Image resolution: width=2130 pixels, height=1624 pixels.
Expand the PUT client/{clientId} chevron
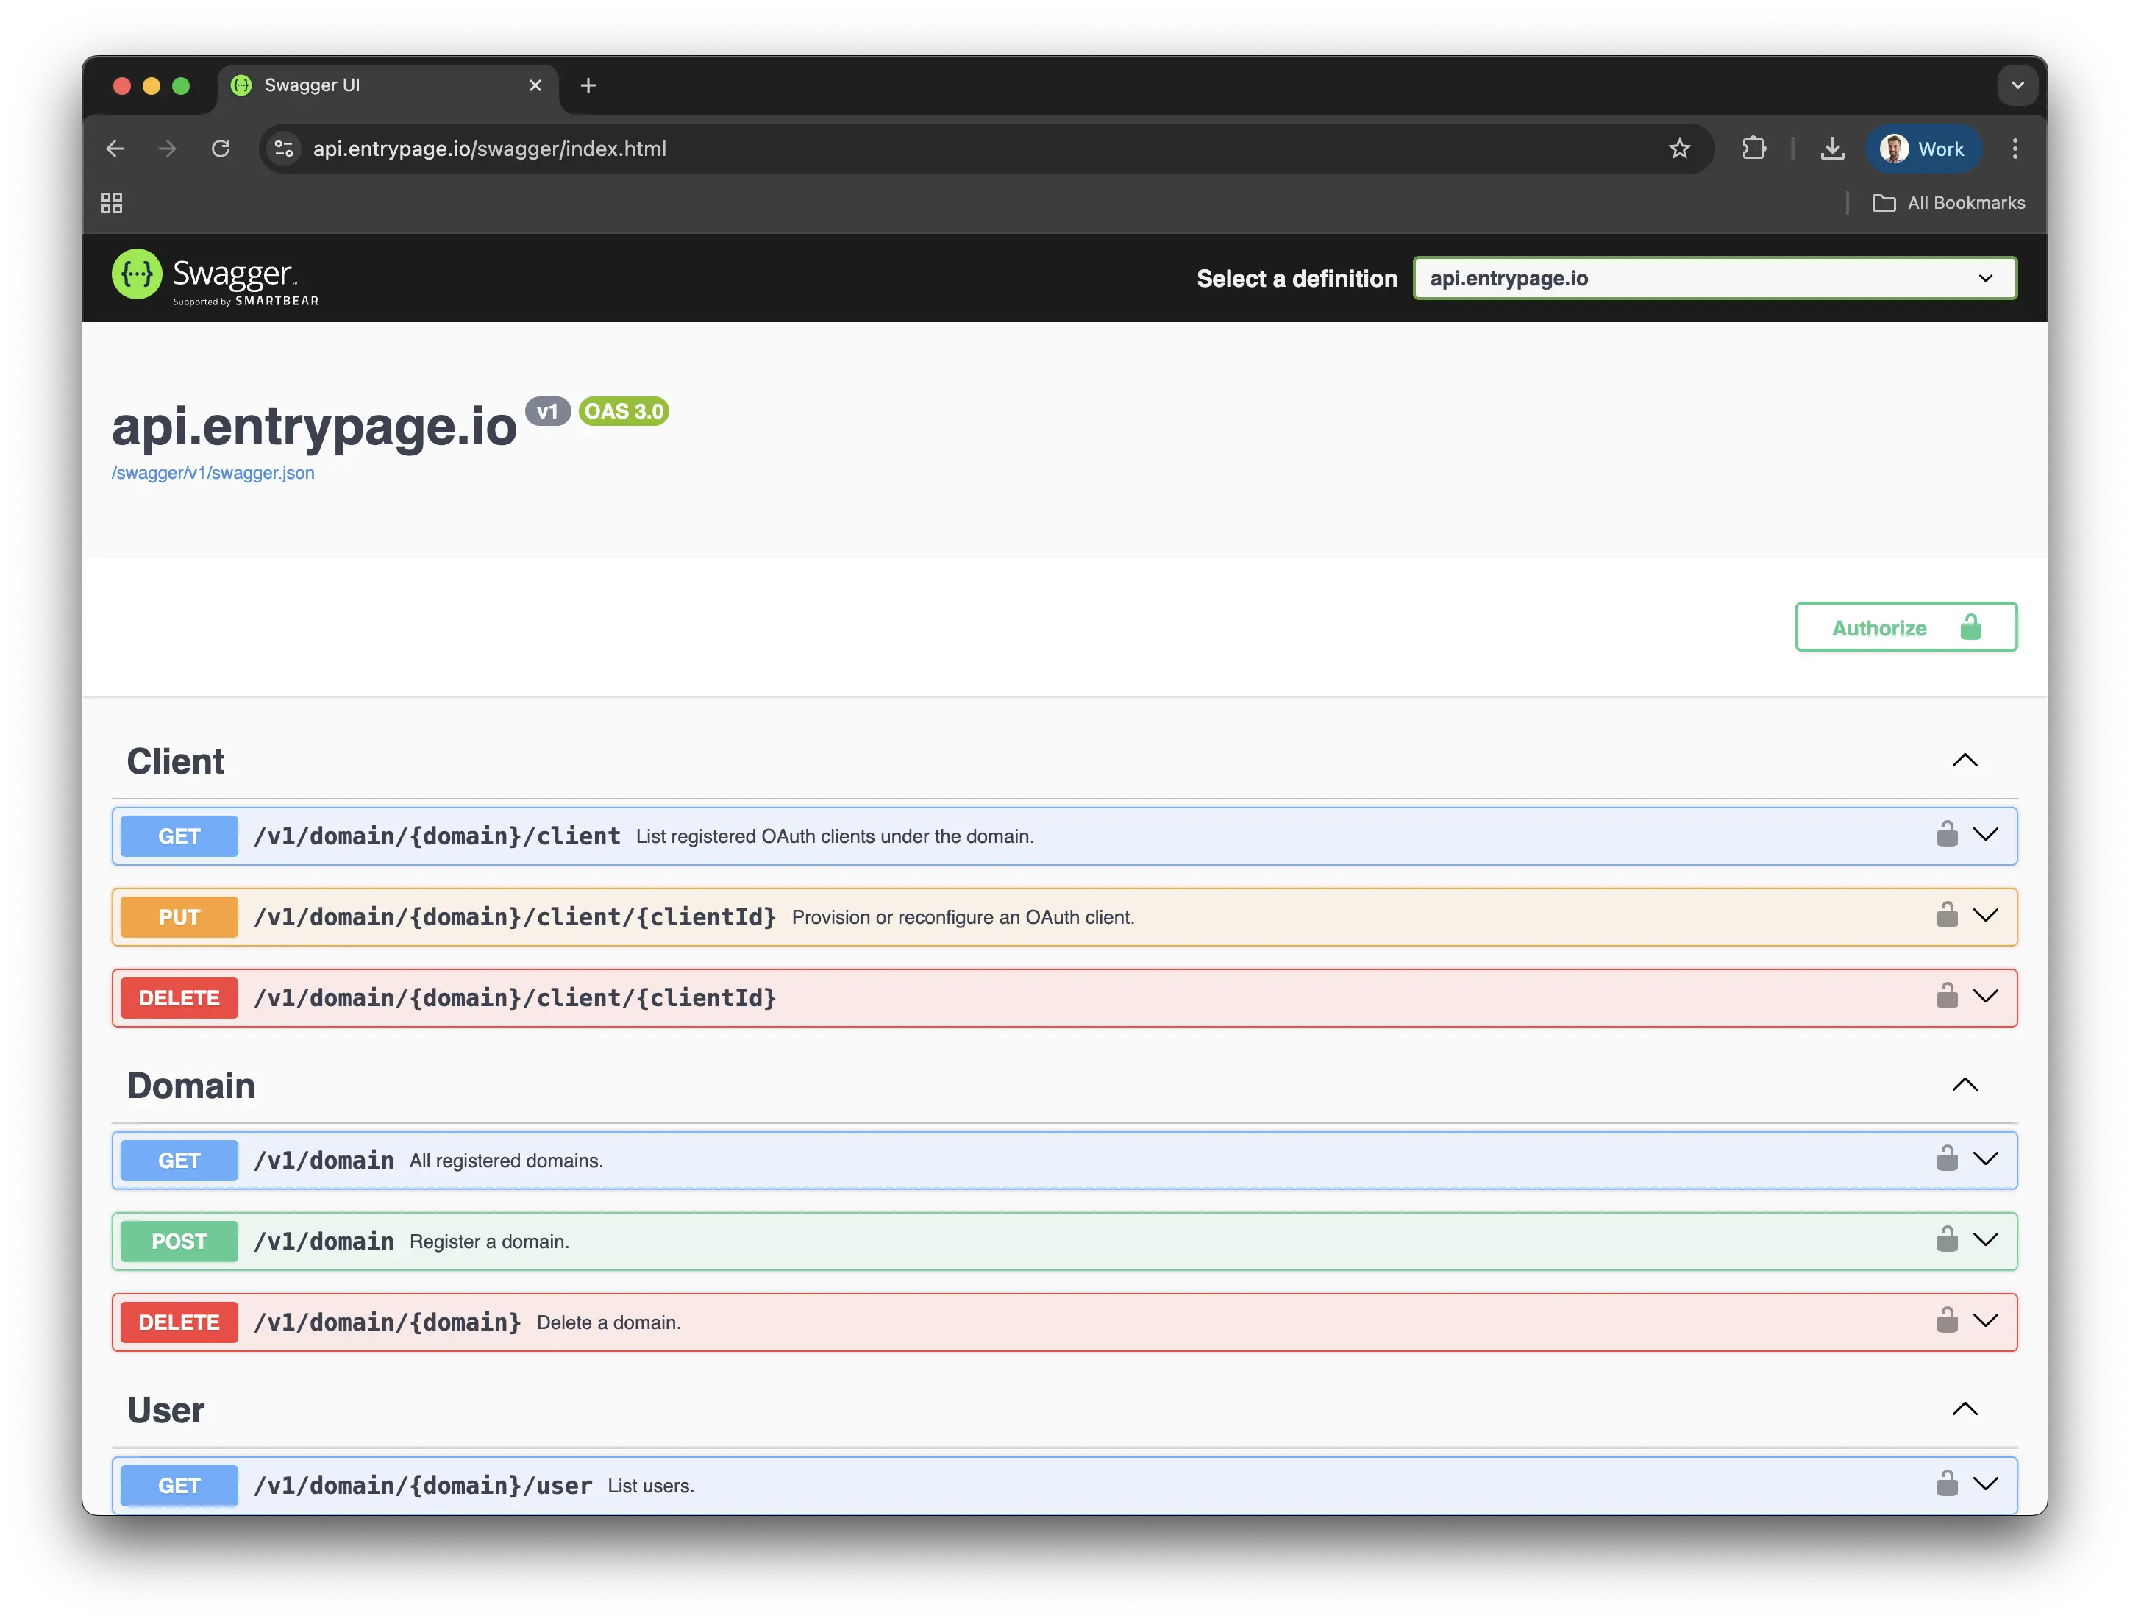[1986, 916]
